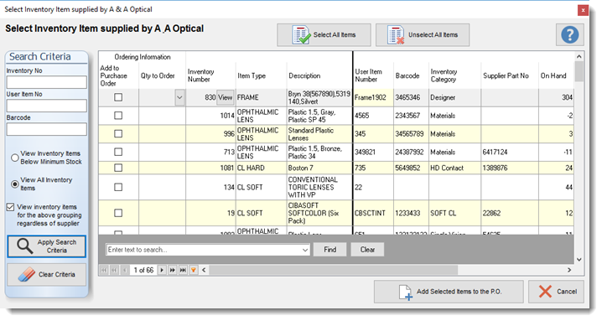Select barcode 34565789 cell

(x=411, y=133)
